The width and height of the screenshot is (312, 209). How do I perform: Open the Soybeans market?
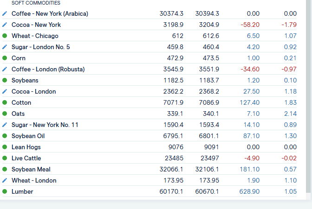25,80
